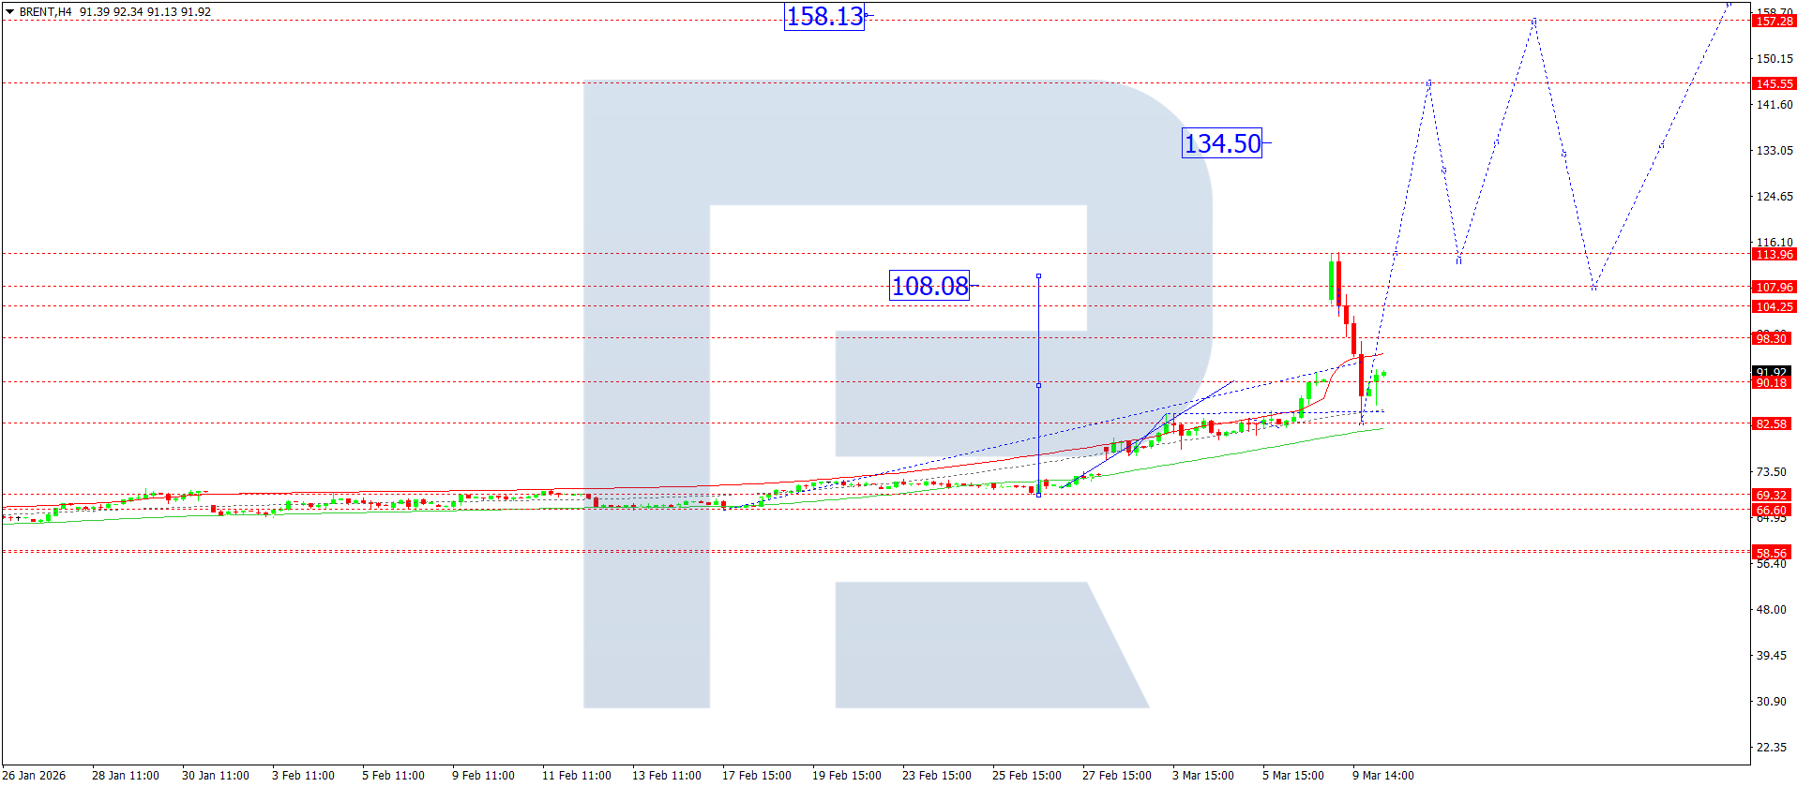Click the 145.55 red price tag
This screenshot has height=787, width=1797.
(x=1773, y=83)
